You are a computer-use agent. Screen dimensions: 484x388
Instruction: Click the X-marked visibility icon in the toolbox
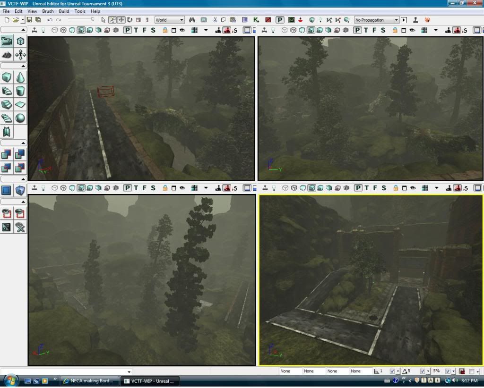(x=20, y=228)
